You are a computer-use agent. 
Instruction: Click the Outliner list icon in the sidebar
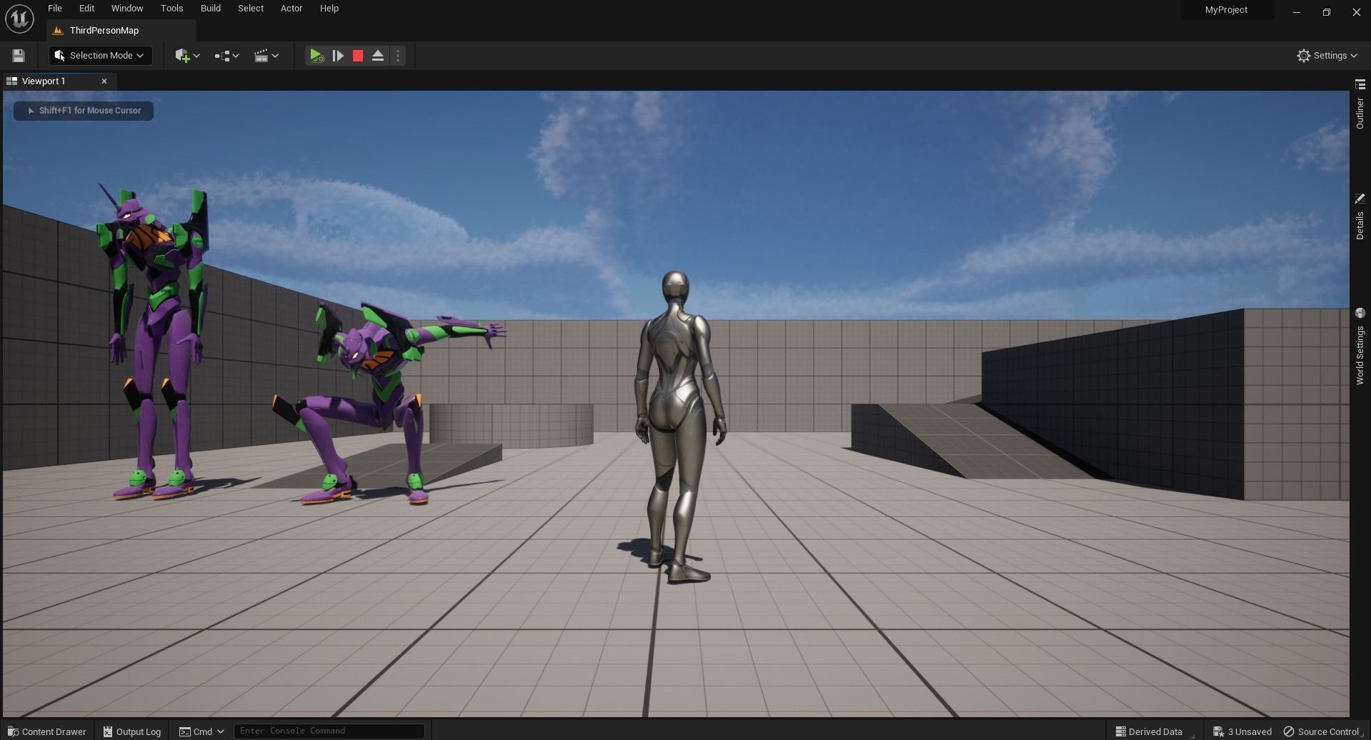pyautogui.click(x=1360, y=84)
